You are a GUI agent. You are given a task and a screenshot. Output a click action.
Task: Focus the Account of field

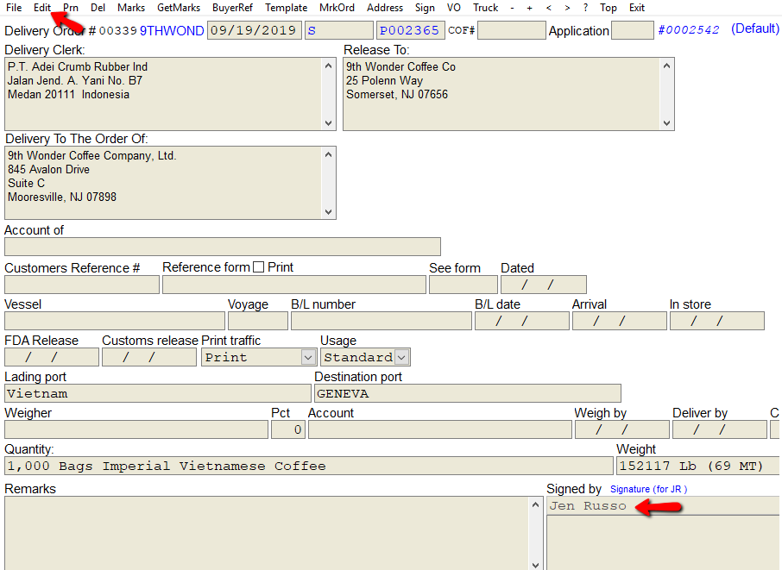tap(223, 247)
